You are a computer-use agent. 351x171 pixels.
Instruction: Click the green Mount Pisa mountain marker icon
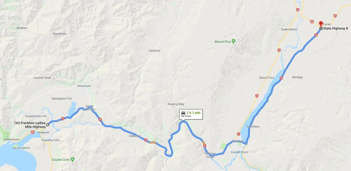pyautogui.click(x=234, y=41)
